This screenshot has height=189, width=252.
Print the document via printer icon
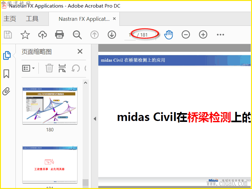coord(60,35)
